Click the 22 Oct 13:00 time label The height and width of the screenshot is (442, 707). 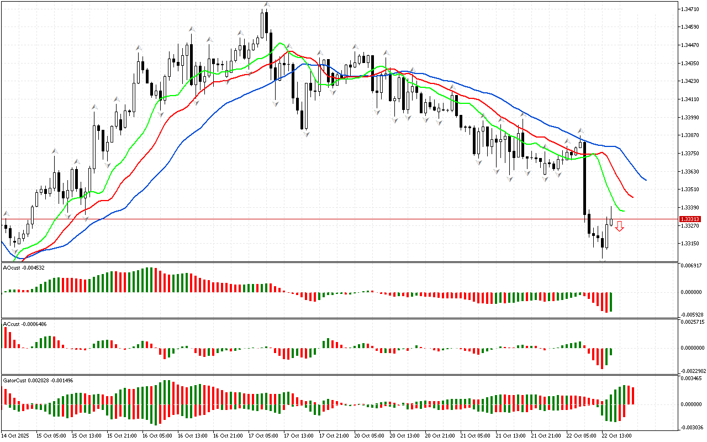click(616, 435)
